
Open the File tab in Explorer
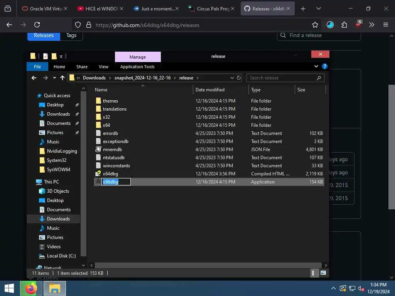(37, 67)
